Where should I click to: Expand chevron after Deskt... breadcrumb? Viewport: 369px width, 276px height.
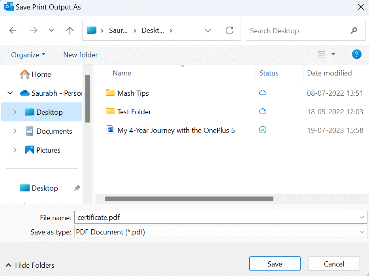(171, 30)
